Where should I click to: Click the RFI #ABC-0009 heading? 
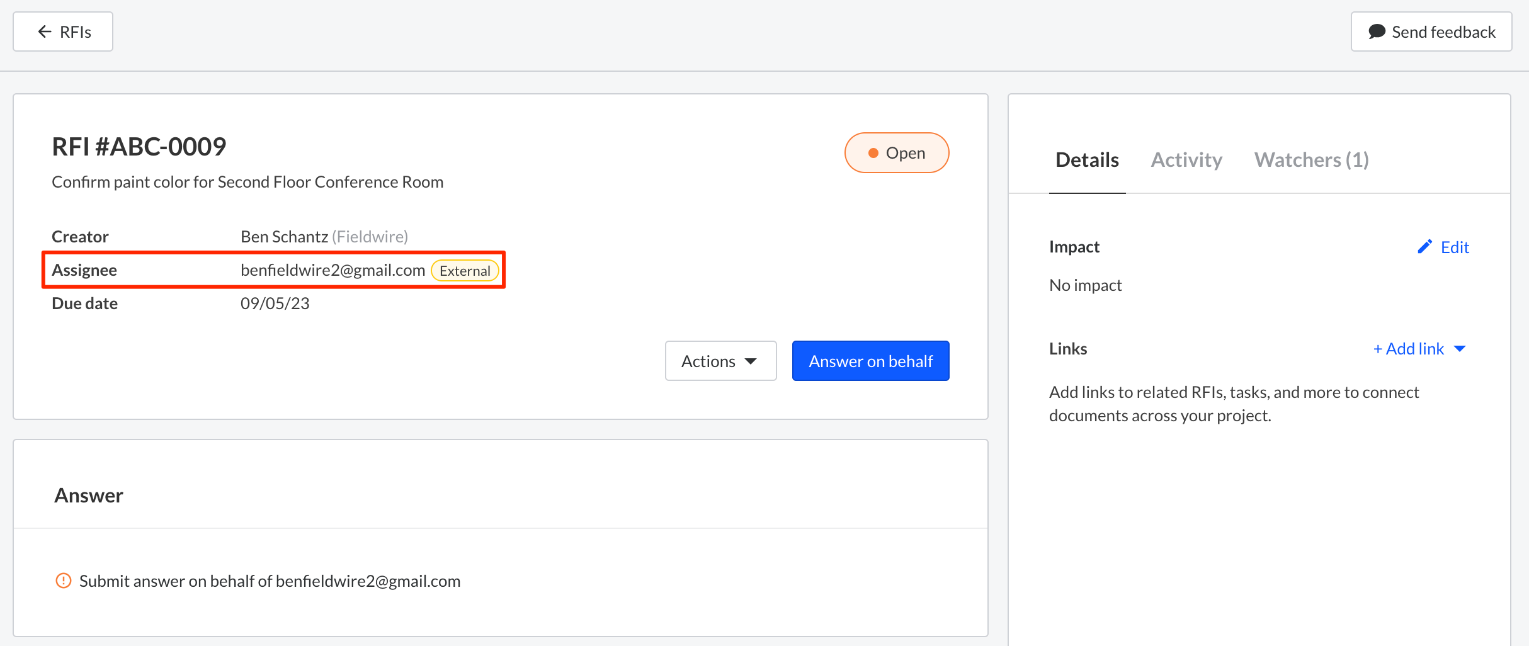point(139,147)
